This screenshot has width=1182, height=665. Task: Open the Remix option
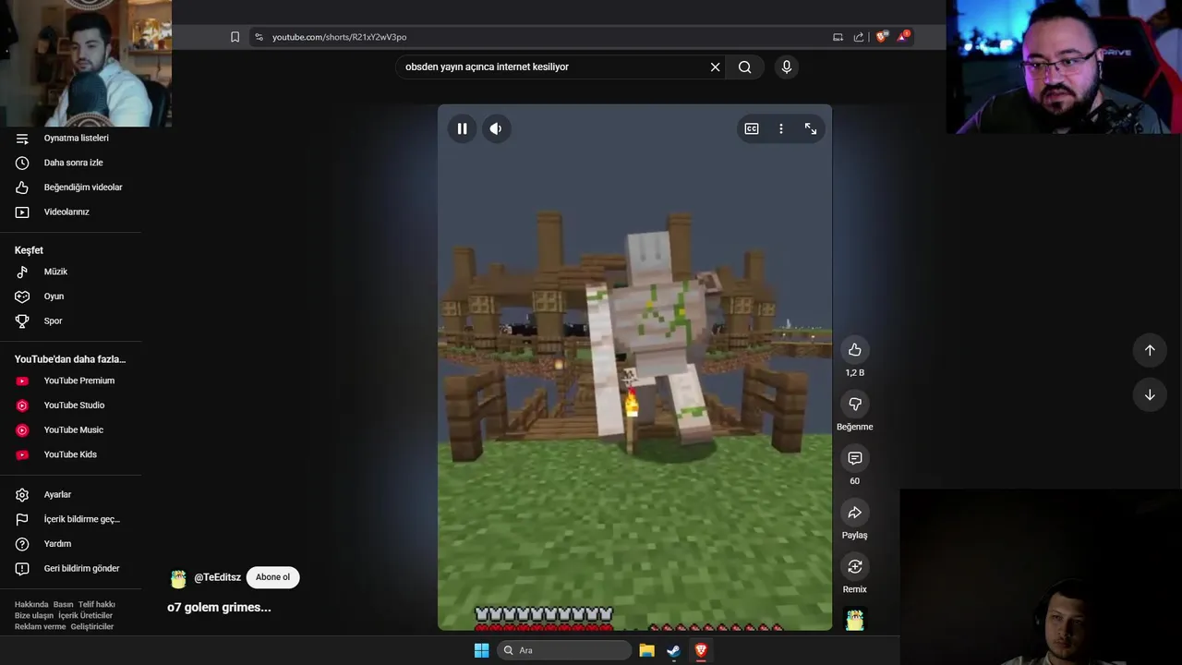(855, 566)
